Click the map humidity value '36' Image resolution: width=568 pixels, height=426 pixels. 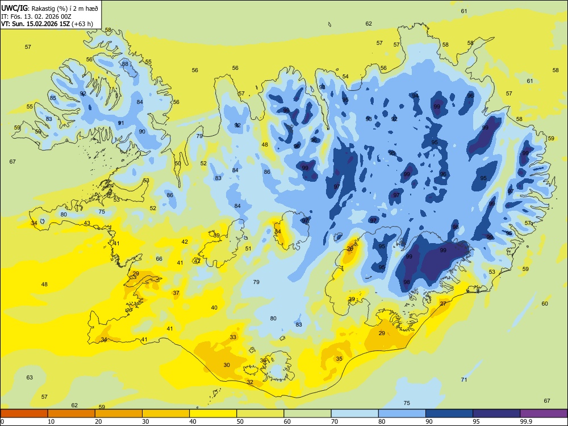[x=263, y=361]
